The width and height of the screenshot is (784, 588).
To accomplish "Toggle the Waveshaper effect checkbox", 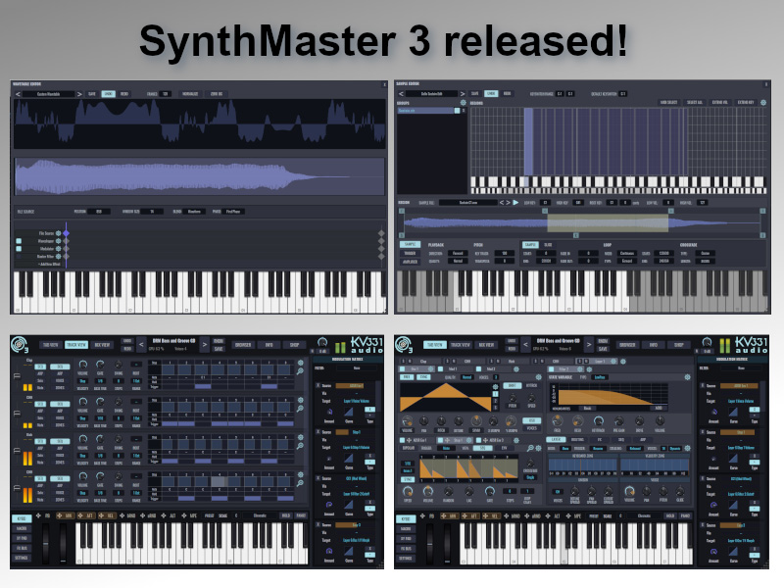I will coord(19,241).
